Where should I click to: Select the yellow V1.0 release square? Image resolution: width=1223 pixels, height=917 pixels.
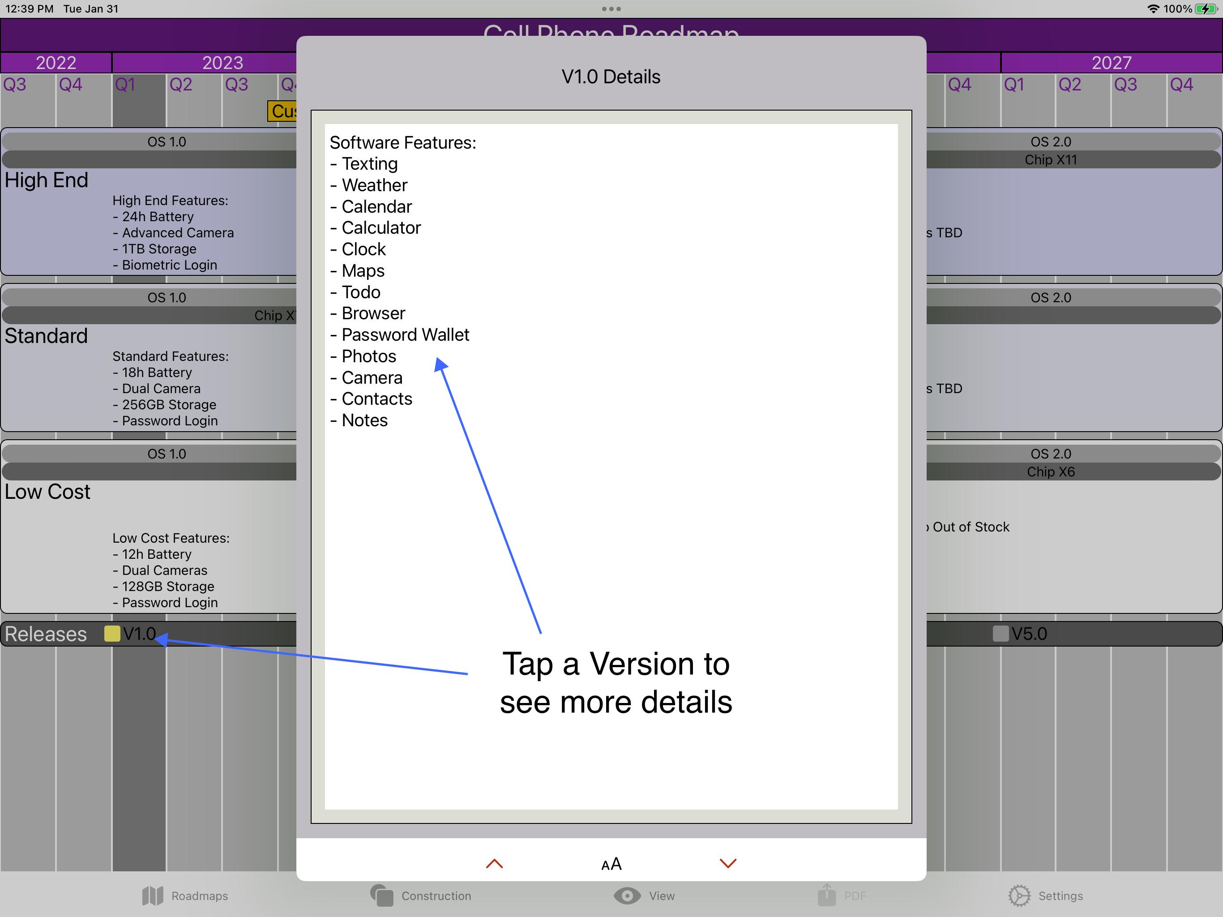112,634
